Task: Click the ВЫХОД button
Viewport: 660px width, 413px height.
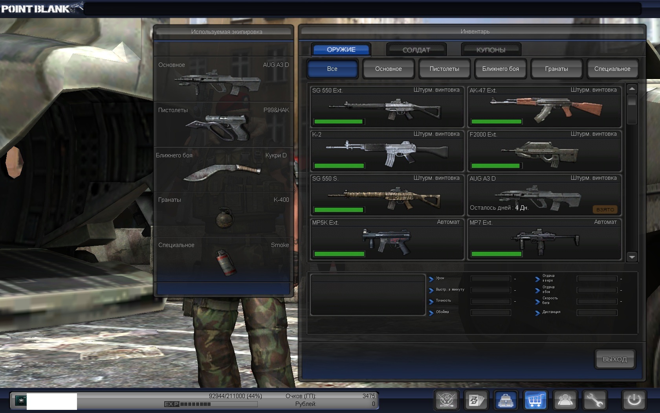Action: click(x=615, y=359)
